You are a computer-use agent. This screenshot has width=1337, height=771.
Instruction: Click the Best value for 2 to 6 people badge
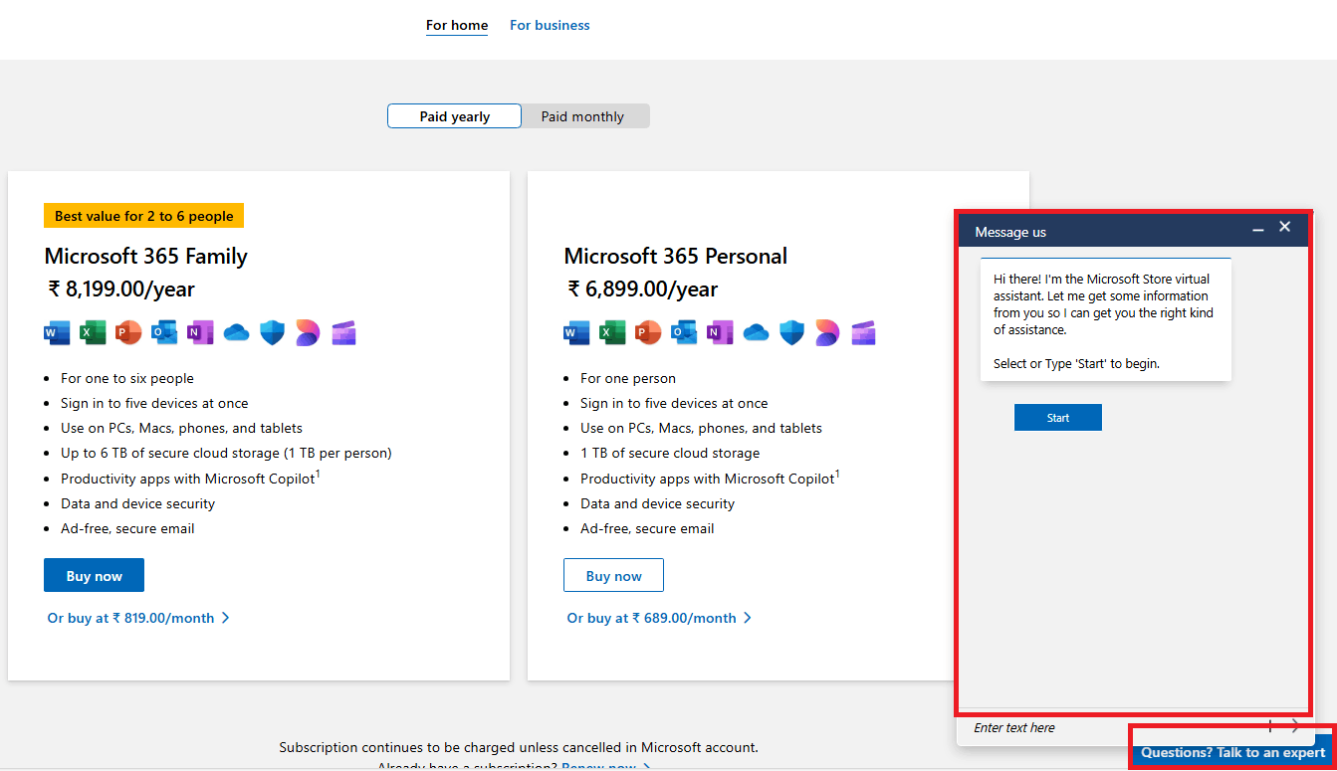point(143,216)
